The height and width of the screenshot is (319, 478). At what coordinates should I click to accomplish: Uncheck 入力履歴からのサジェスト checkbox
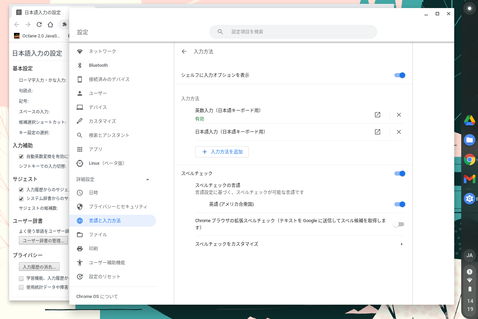tap(21, 190)
